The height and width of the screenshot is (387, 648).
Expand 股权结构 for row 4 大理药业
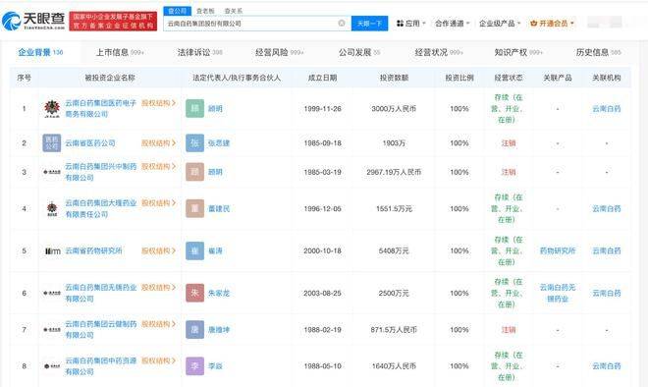[159, 203]
